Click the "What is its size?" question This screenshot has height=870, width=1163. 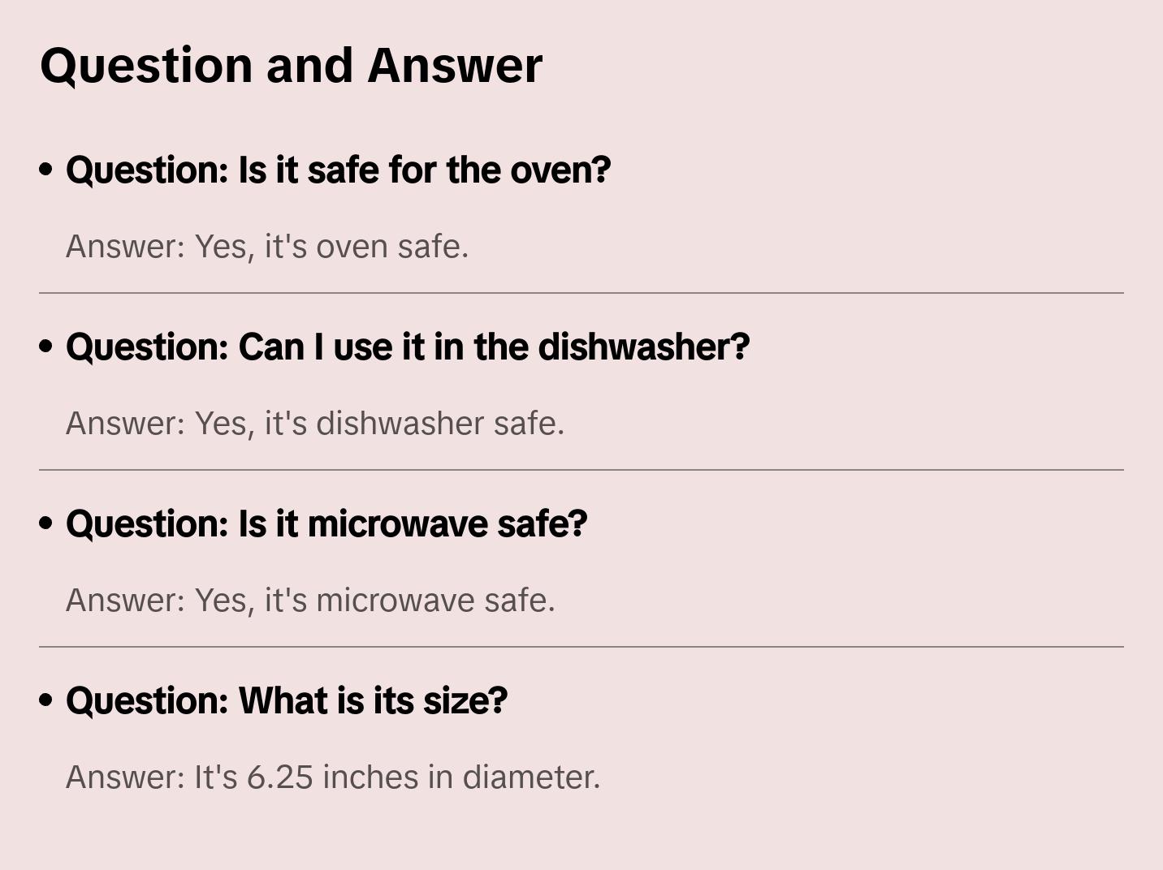287,701
